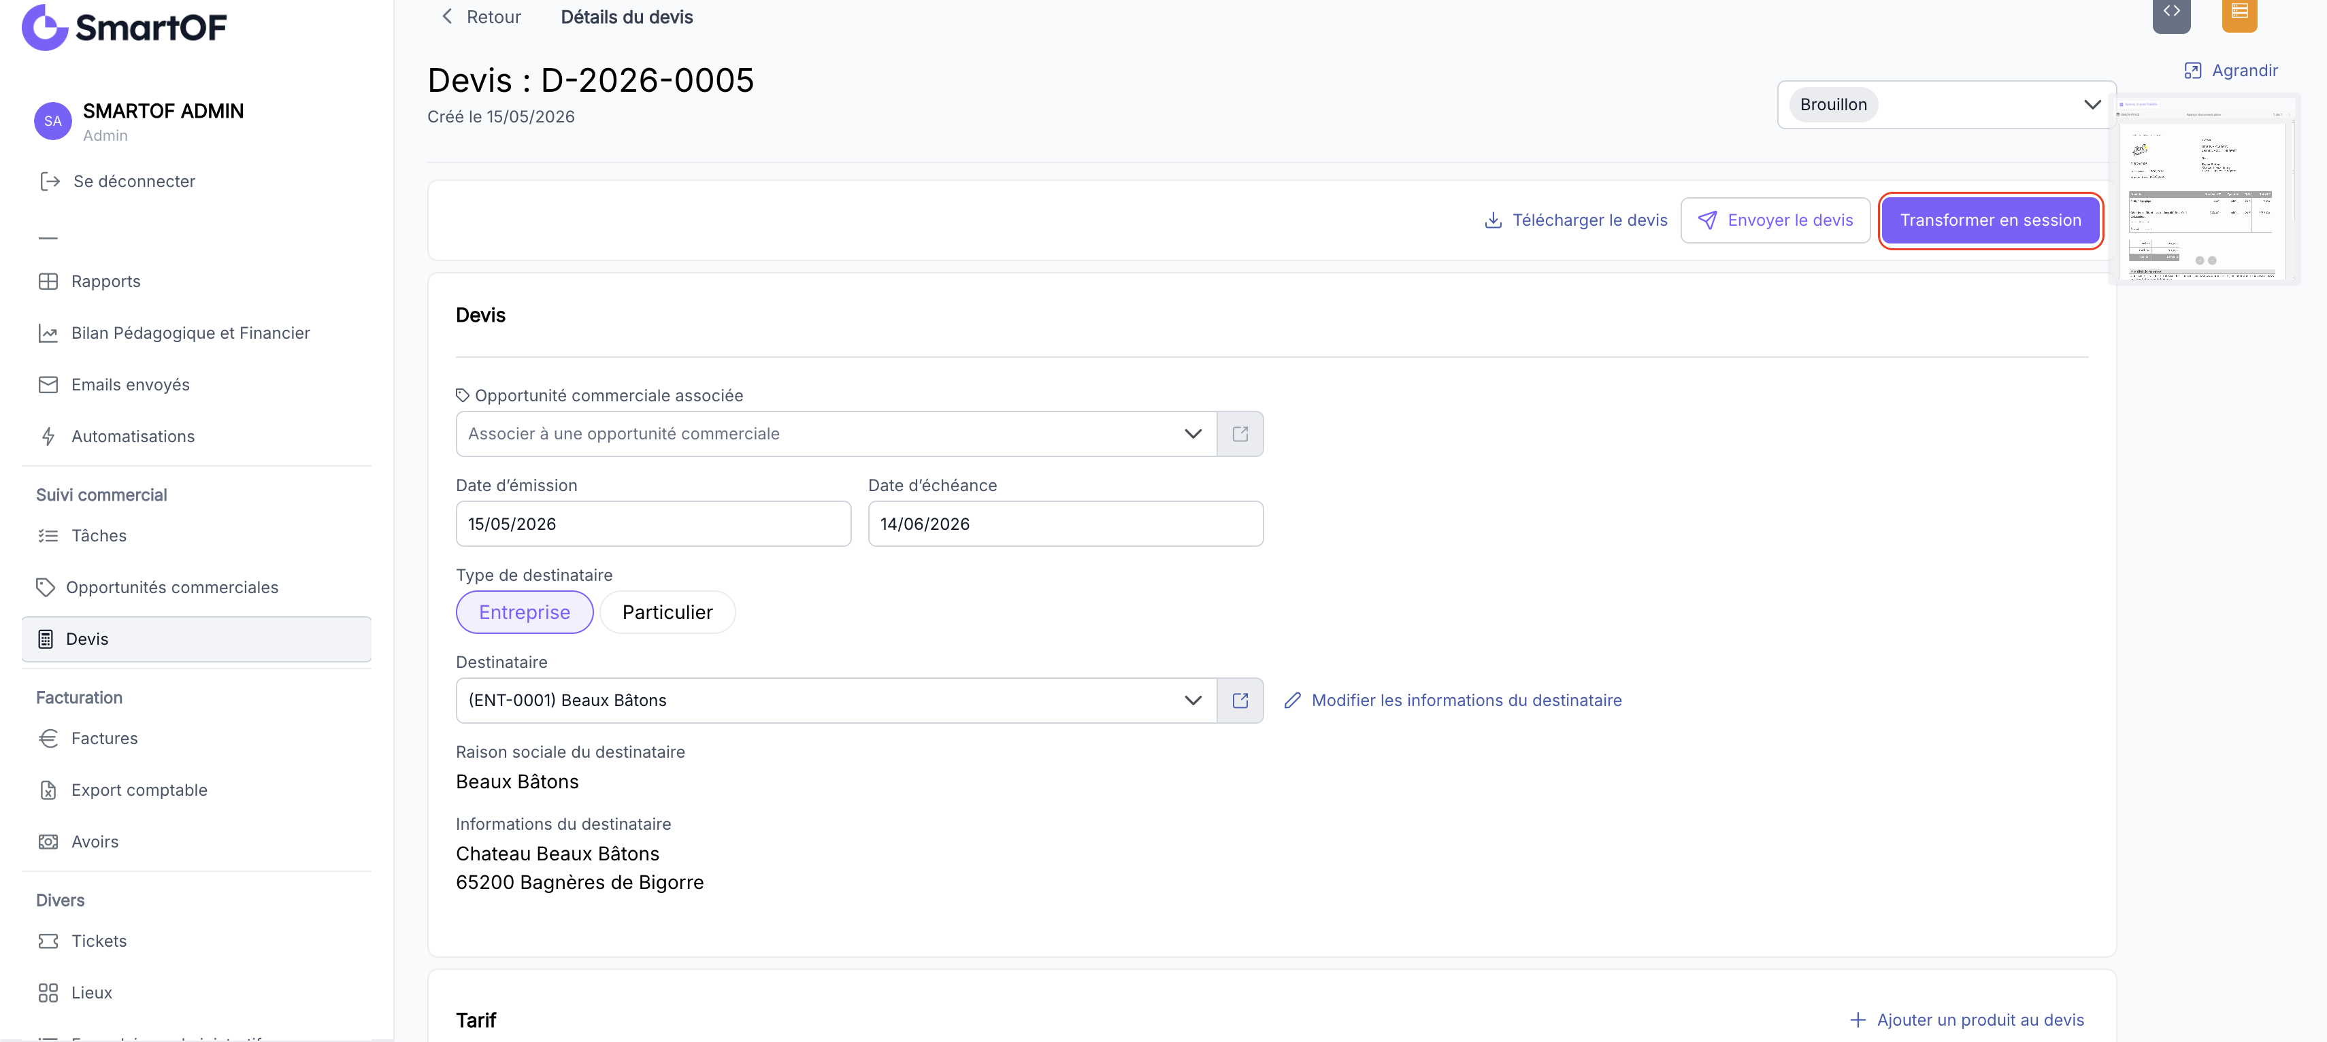This screenshot has height=1042, width=2327.
Task: Open Tickets page
Action: point(196,941)
